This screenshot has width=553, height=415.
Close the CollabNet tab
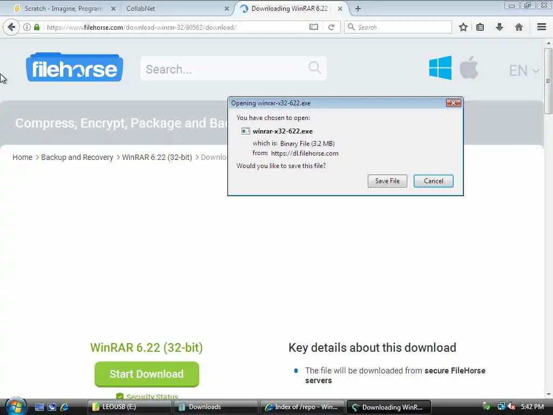227,9
